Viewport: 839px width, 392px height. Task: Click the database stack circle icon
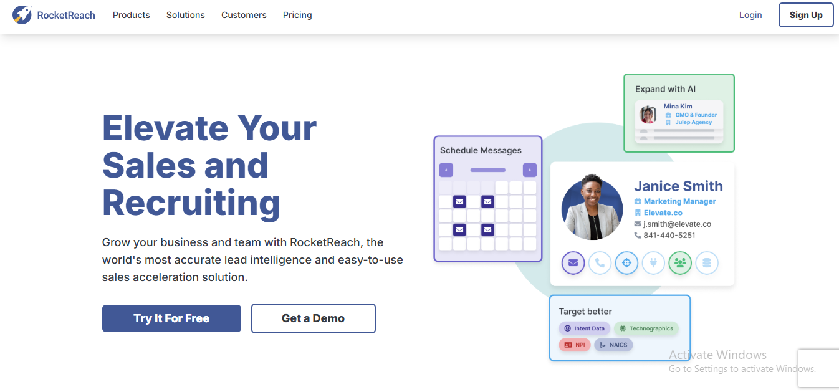pyautogui.click(x=707, y=263)
